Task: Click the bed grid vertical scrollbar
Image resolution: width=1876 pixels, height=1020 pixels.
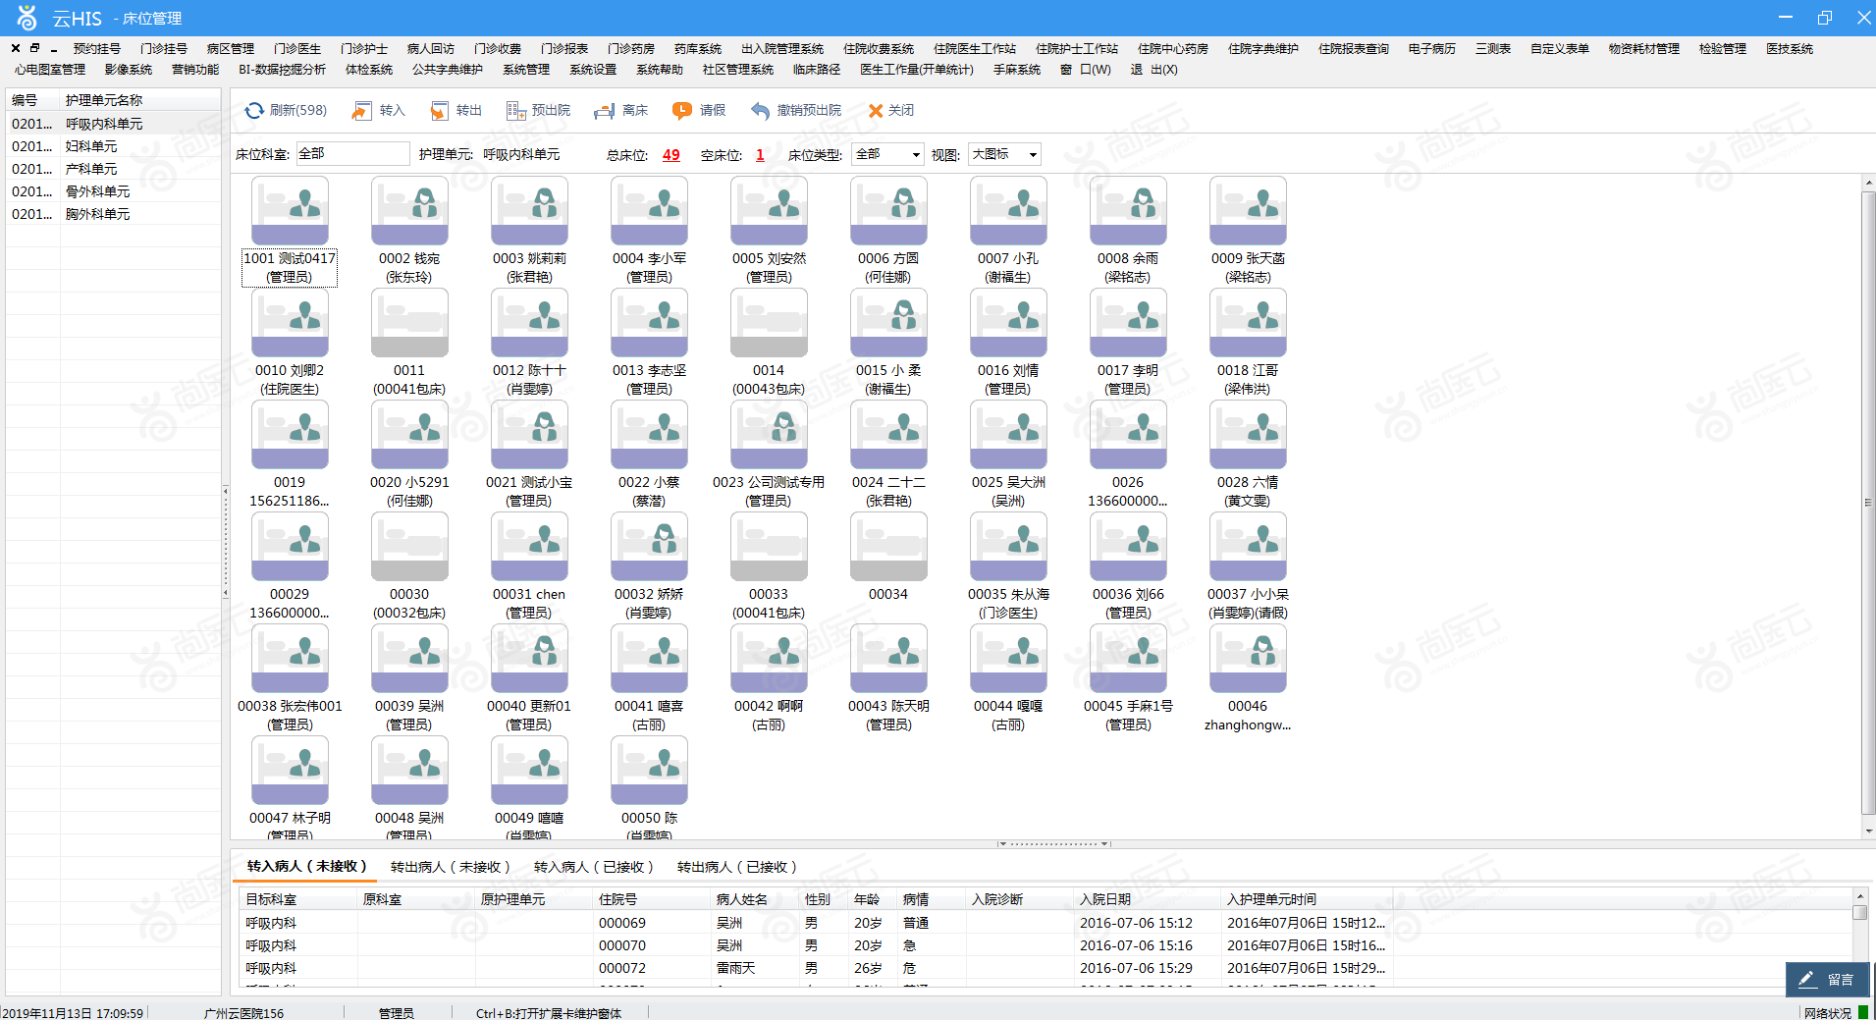Action: pyautogui.click(x=1868, y=503)
